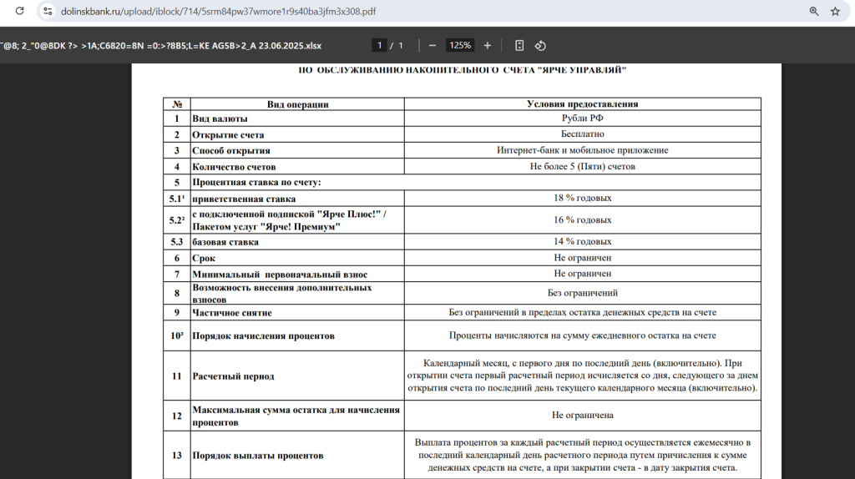Click 'Интернет-банк и мобильное приложение' text
The image size is (855, 479).
(x=582, y=150)
